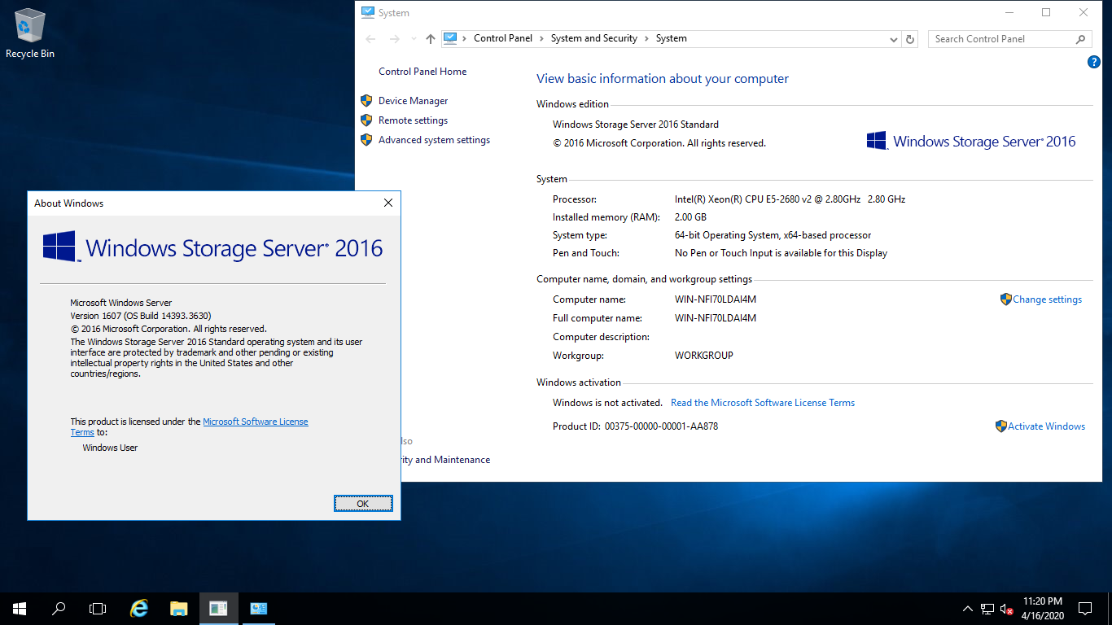Open recent locations dropdown arrow
This screenshot has width=1112, height=625.
[414, 39]
